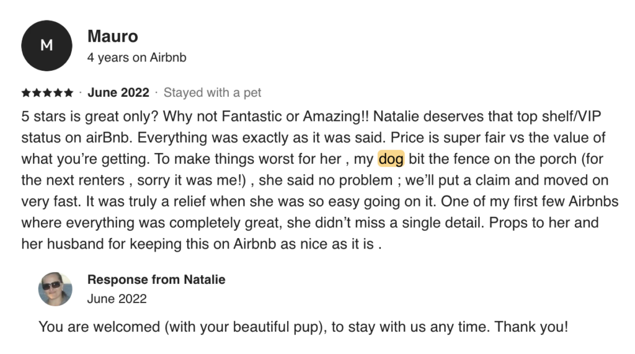
Task: Click the "Response from Natalie" heading
Action: point(156,280)
